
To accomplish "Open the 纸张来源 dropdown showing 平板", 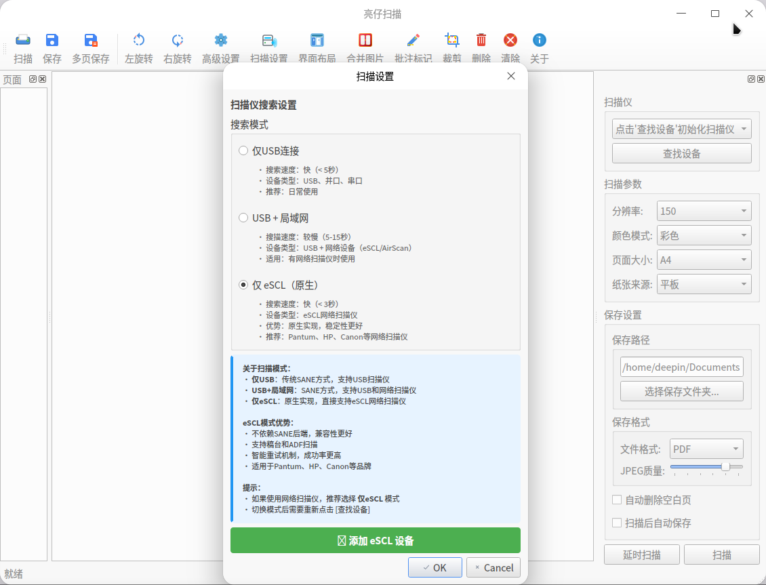I will [704, 284].
